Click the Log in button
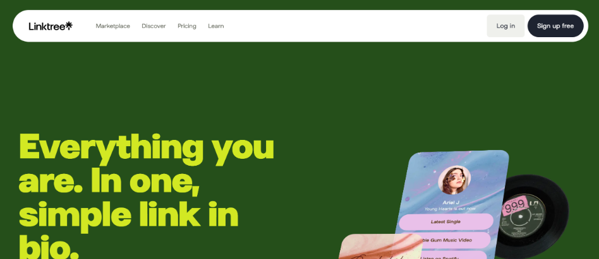The width and height of the screenshot is (599, 259). point(505,26)
